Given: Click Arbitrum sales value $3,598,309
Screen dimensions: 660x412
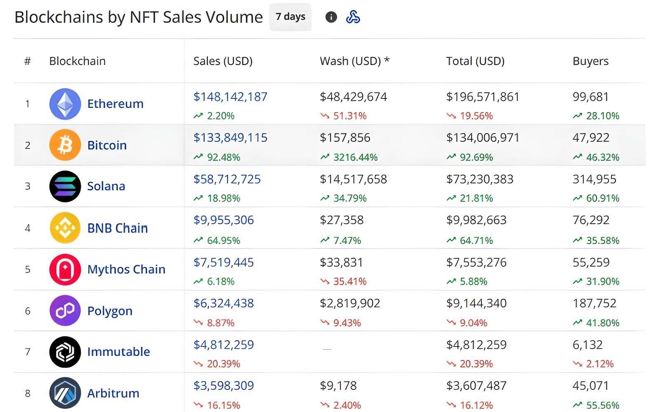Looking at the screenshot, I should click(224, 386).
